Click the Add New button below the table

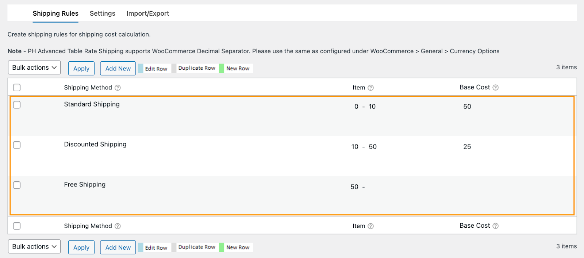[118, 247]
